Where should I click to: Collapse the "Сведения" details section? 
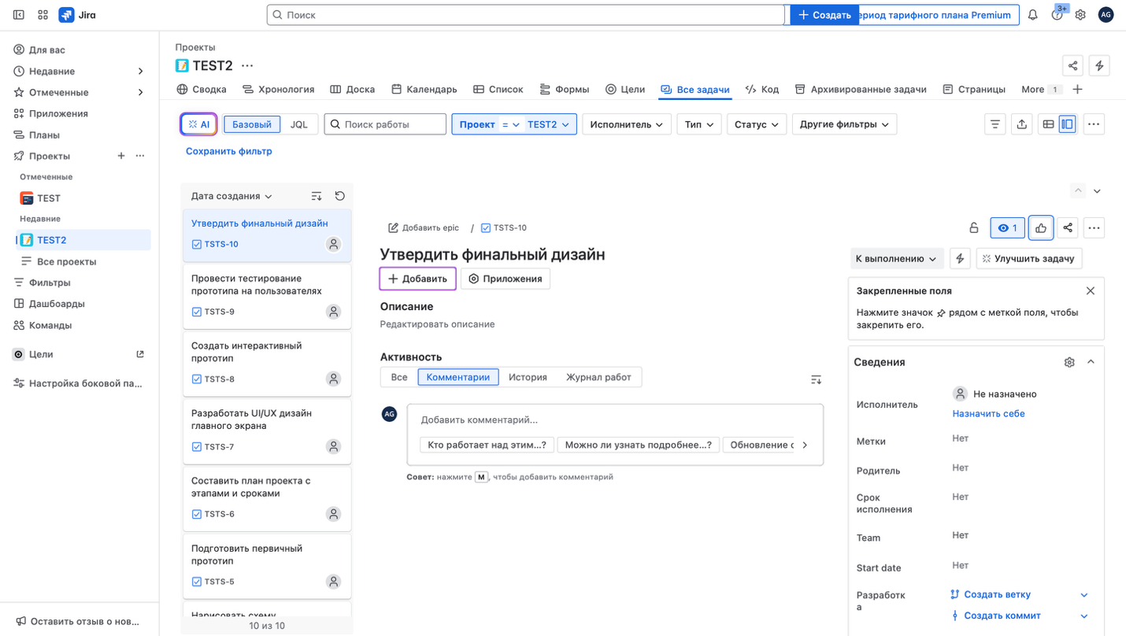pos(1091,362)
